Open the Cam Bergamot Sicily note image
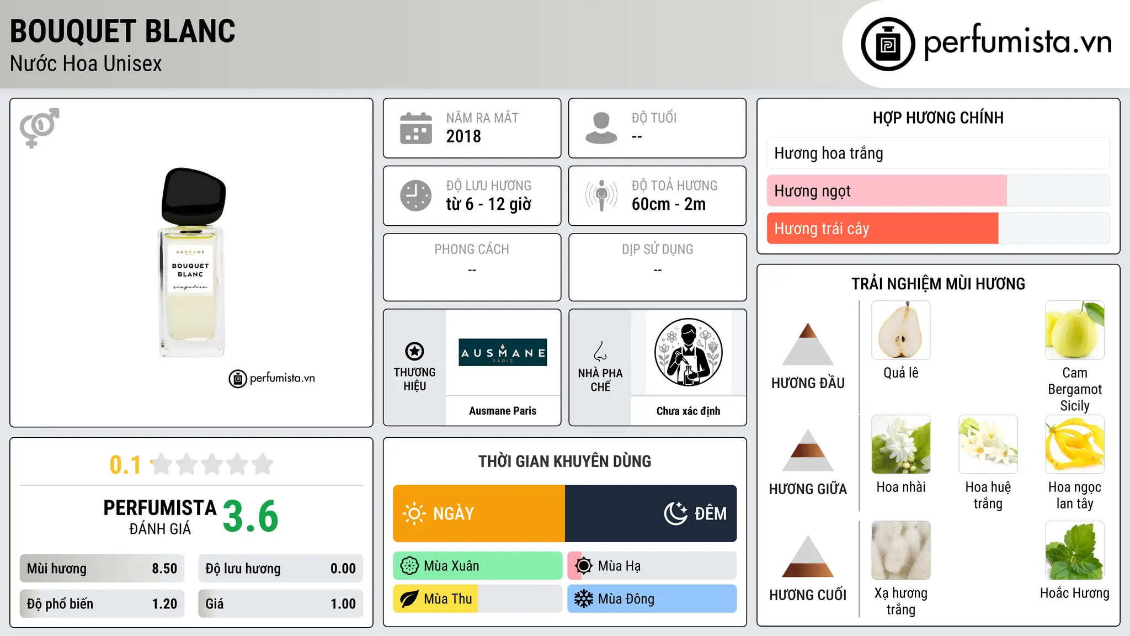1130x636 pixels. pos(1075,330)
